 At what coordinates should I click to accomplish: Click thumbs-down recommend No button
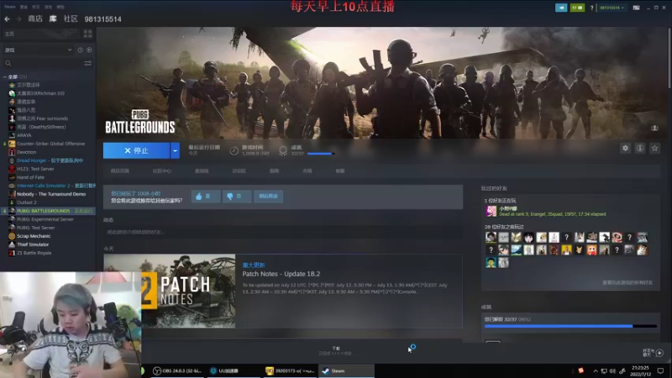(237, 197)
